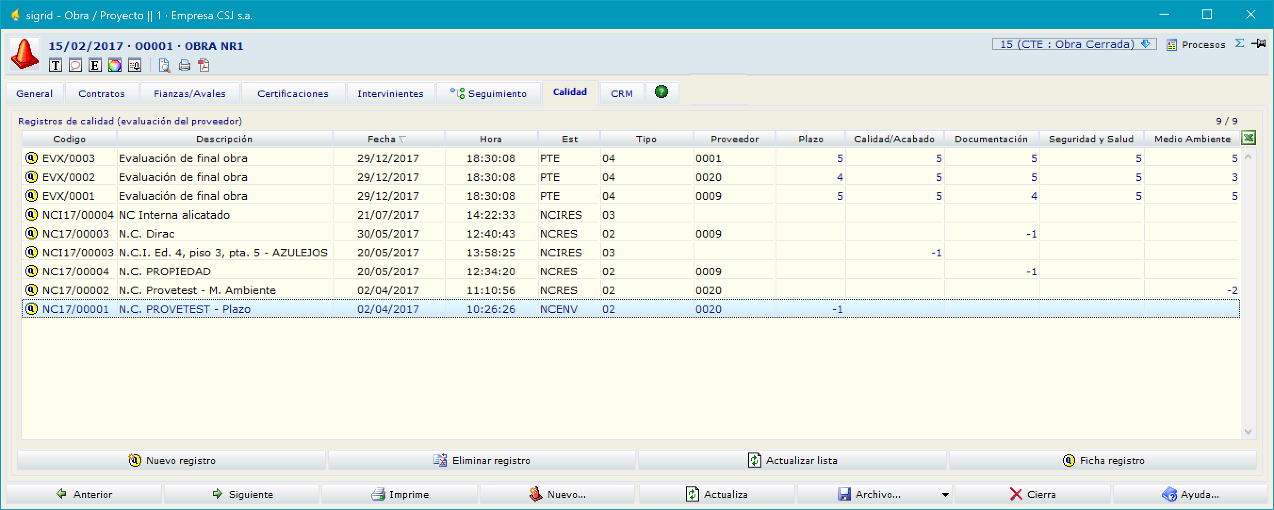The width and height of the screenshot is (1274, 510).
Task: Select the Calidad tab
Action: coord(570,92)
